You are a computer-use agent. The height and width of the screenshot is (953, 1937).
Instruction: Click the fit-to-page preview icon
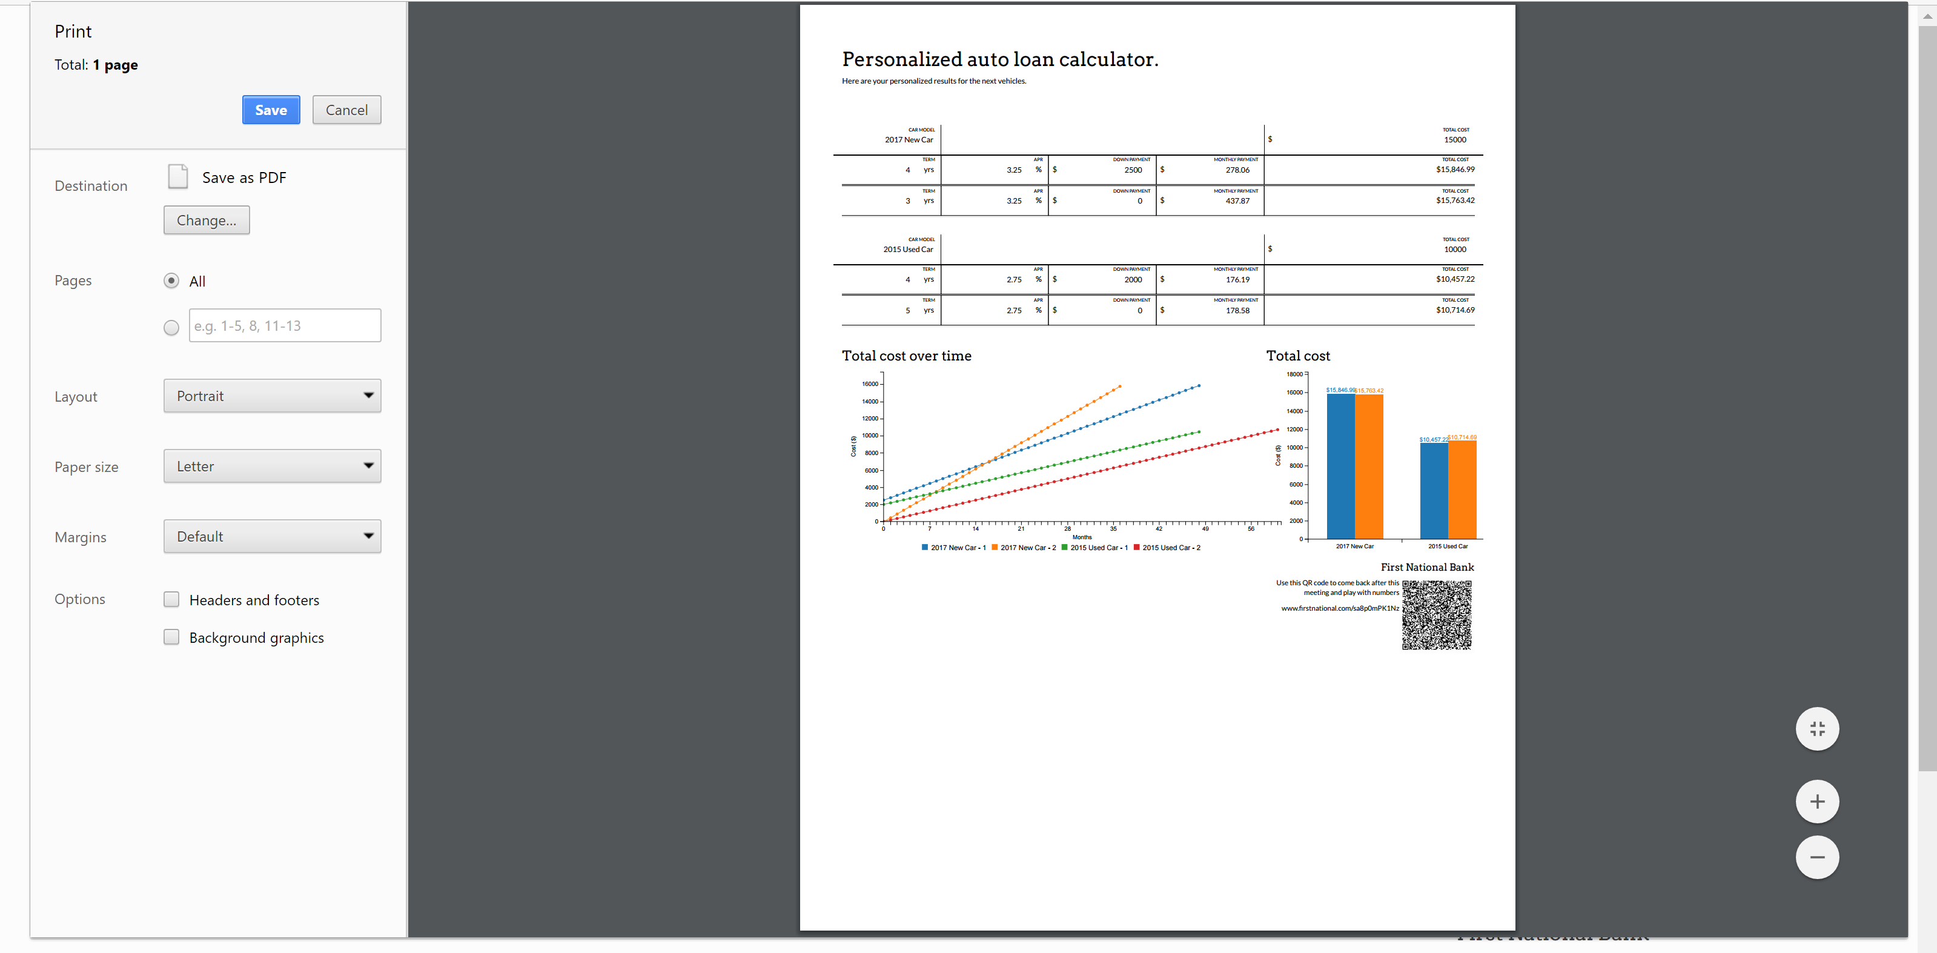[1816, 729]
